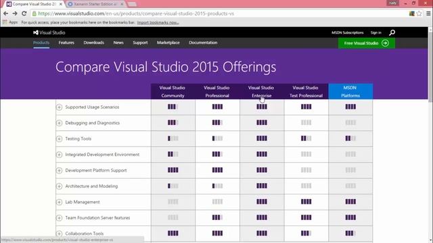This screenshot has height=243, width=433.
Task: Expand Supported Usage Scenarios row
Action: [x=59, y=107]
